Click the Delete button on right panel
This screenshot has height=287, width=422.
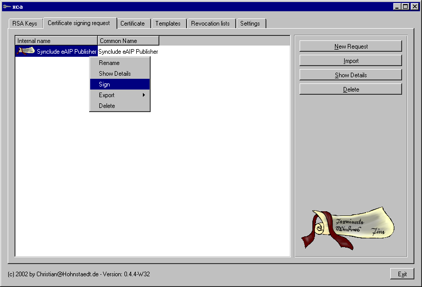(351, 90)
